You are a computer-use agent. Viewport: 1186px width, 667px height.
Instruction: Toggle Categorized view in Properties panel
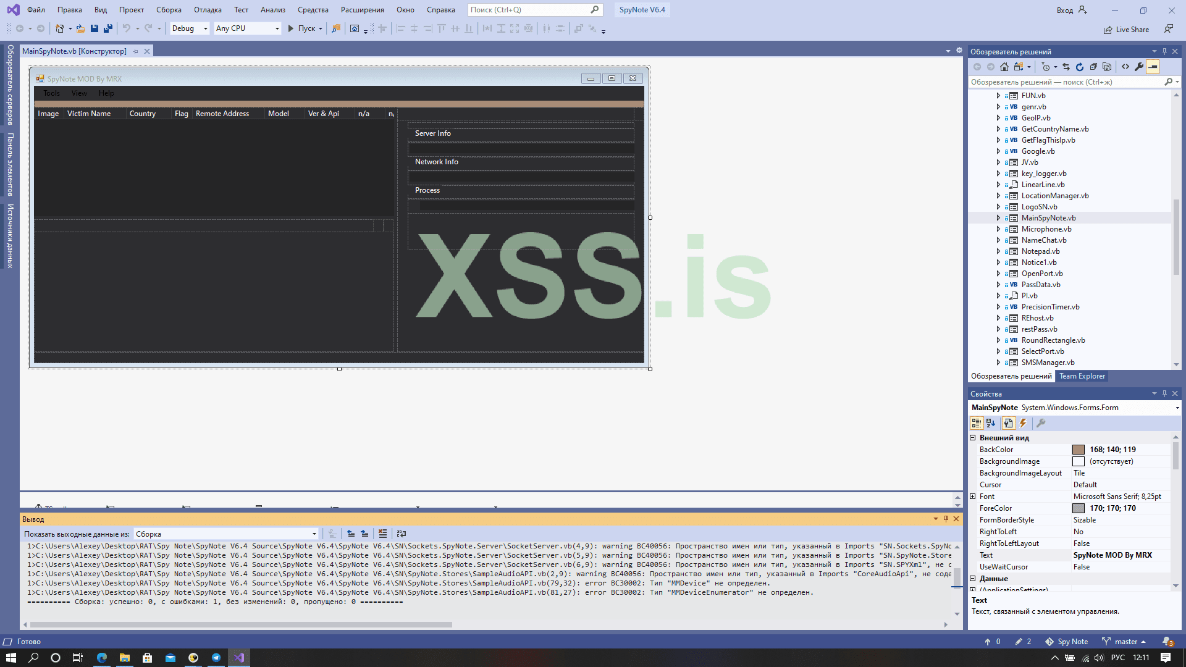pyautogui.click(x=976, y=423)
